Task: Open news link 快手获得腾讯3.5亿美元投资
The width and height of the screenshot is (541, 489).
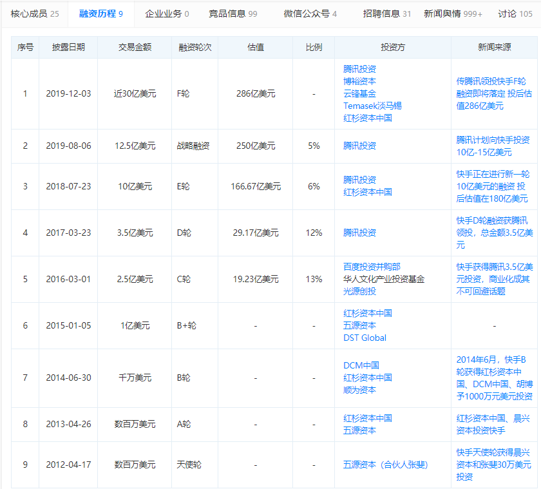Action: pos(495,279)
